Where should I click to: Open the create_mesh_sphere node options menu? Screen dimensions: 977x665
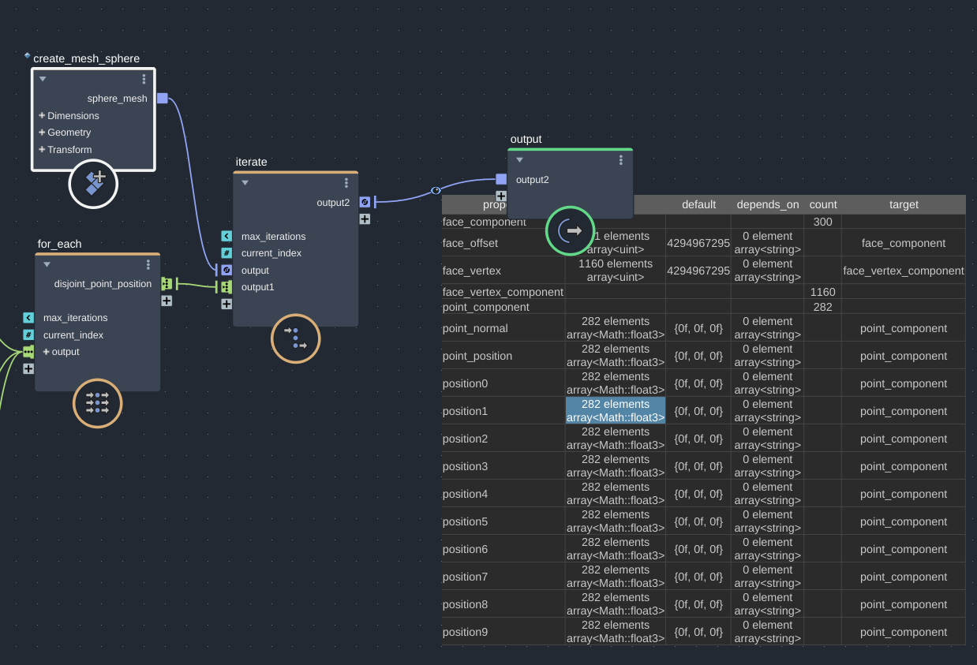click(x=144, y=79)
